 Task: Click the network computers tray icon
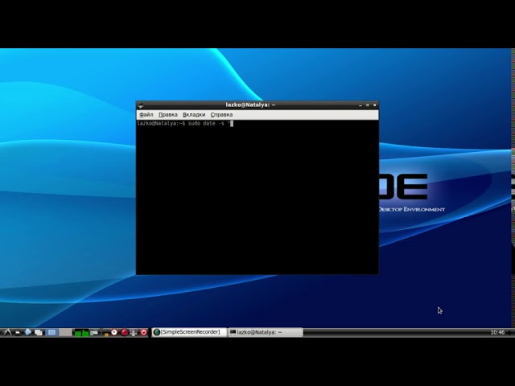[134, 332]
